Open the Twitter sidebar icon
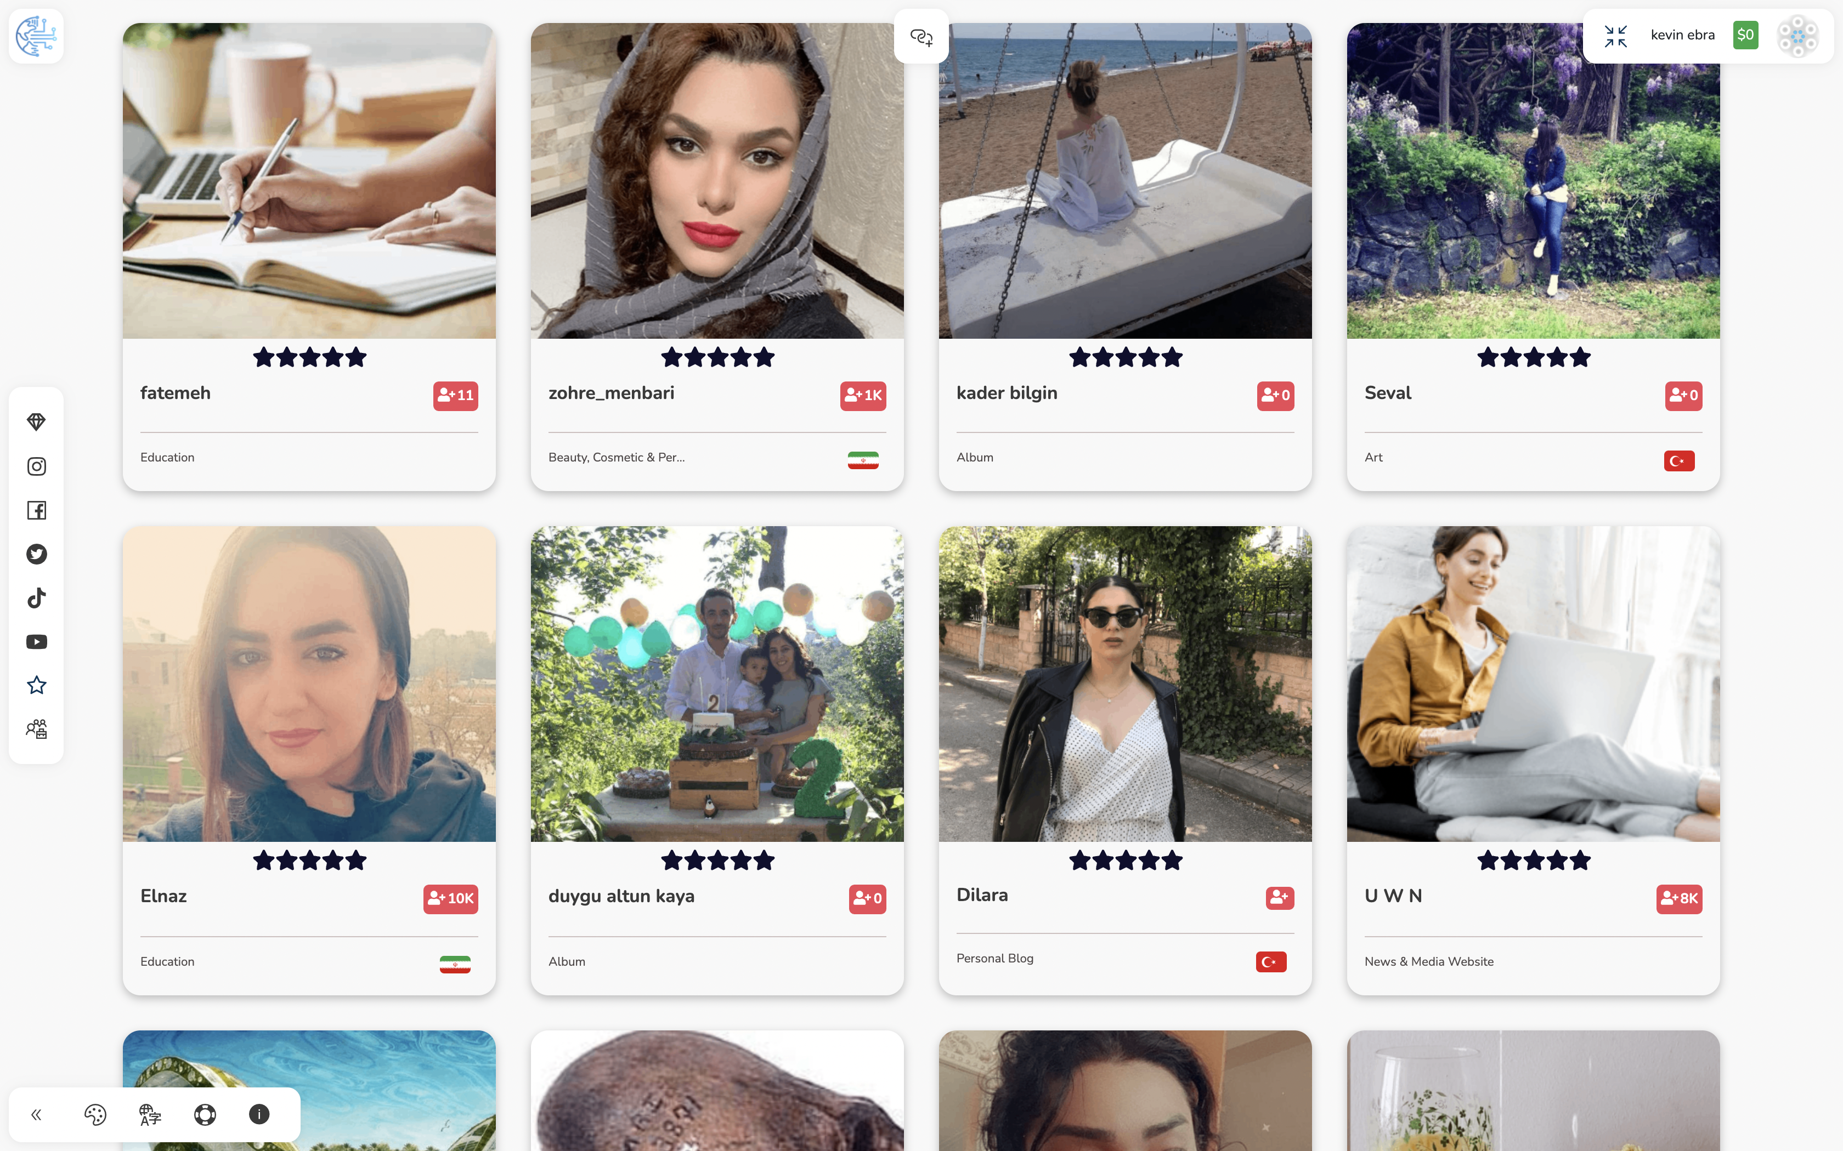This screenshot has width=1843, height=1151. (x=36, y=554)
